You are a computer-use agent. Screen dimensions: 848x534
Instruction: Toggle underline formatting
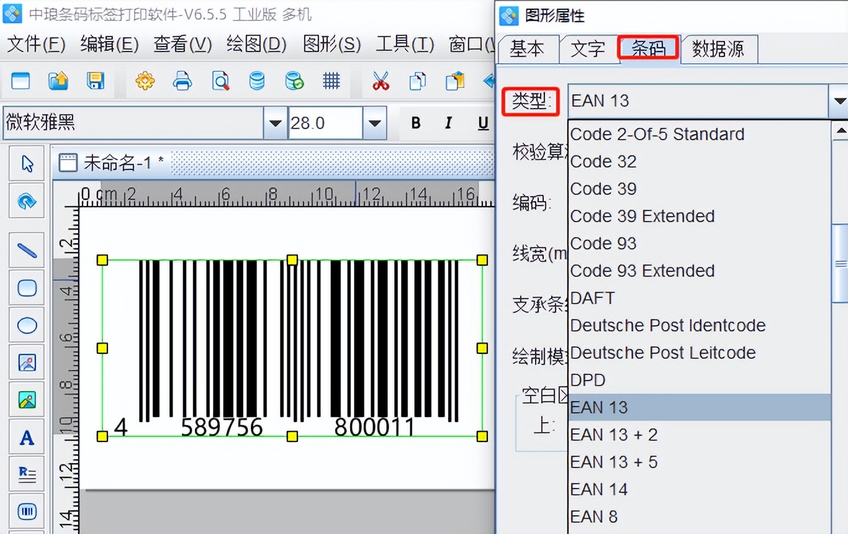(482, 123)
